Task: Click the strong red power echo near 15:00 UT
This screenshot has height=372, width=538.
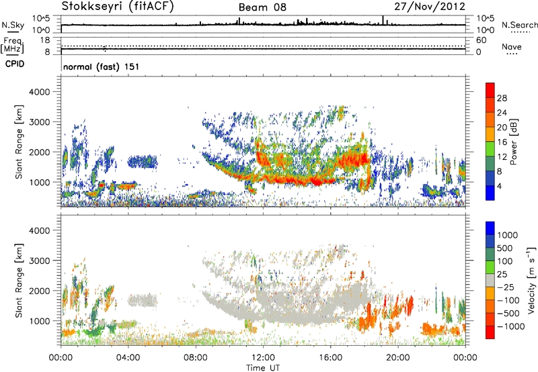Action: (317, 181)
